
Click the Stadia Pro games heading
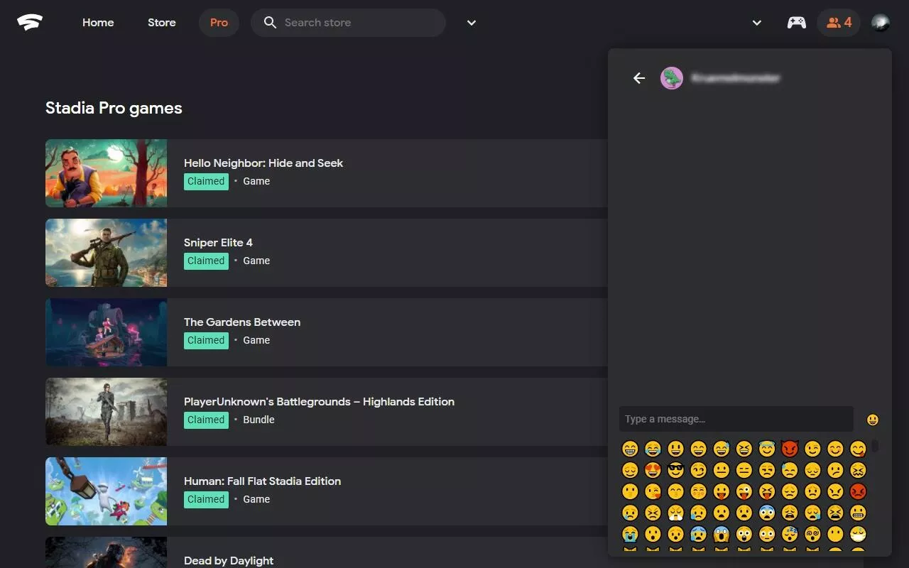click(x=114, y=108)
